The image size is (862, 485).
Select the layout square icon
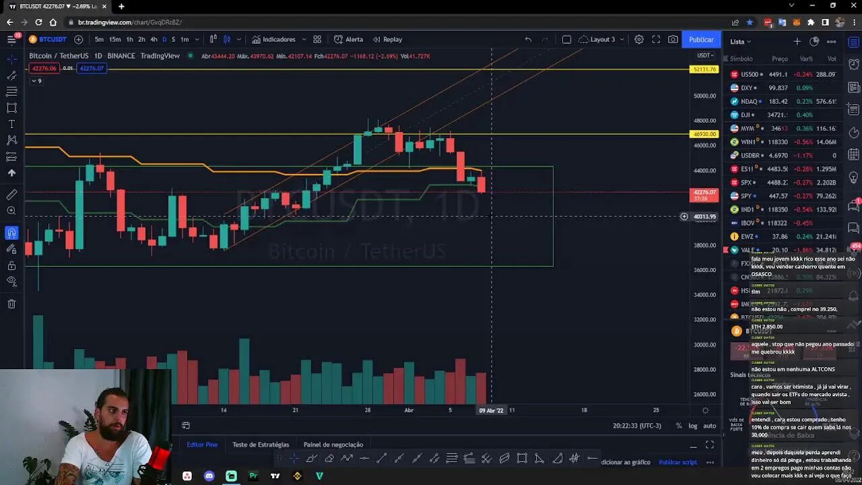point(566,39)
